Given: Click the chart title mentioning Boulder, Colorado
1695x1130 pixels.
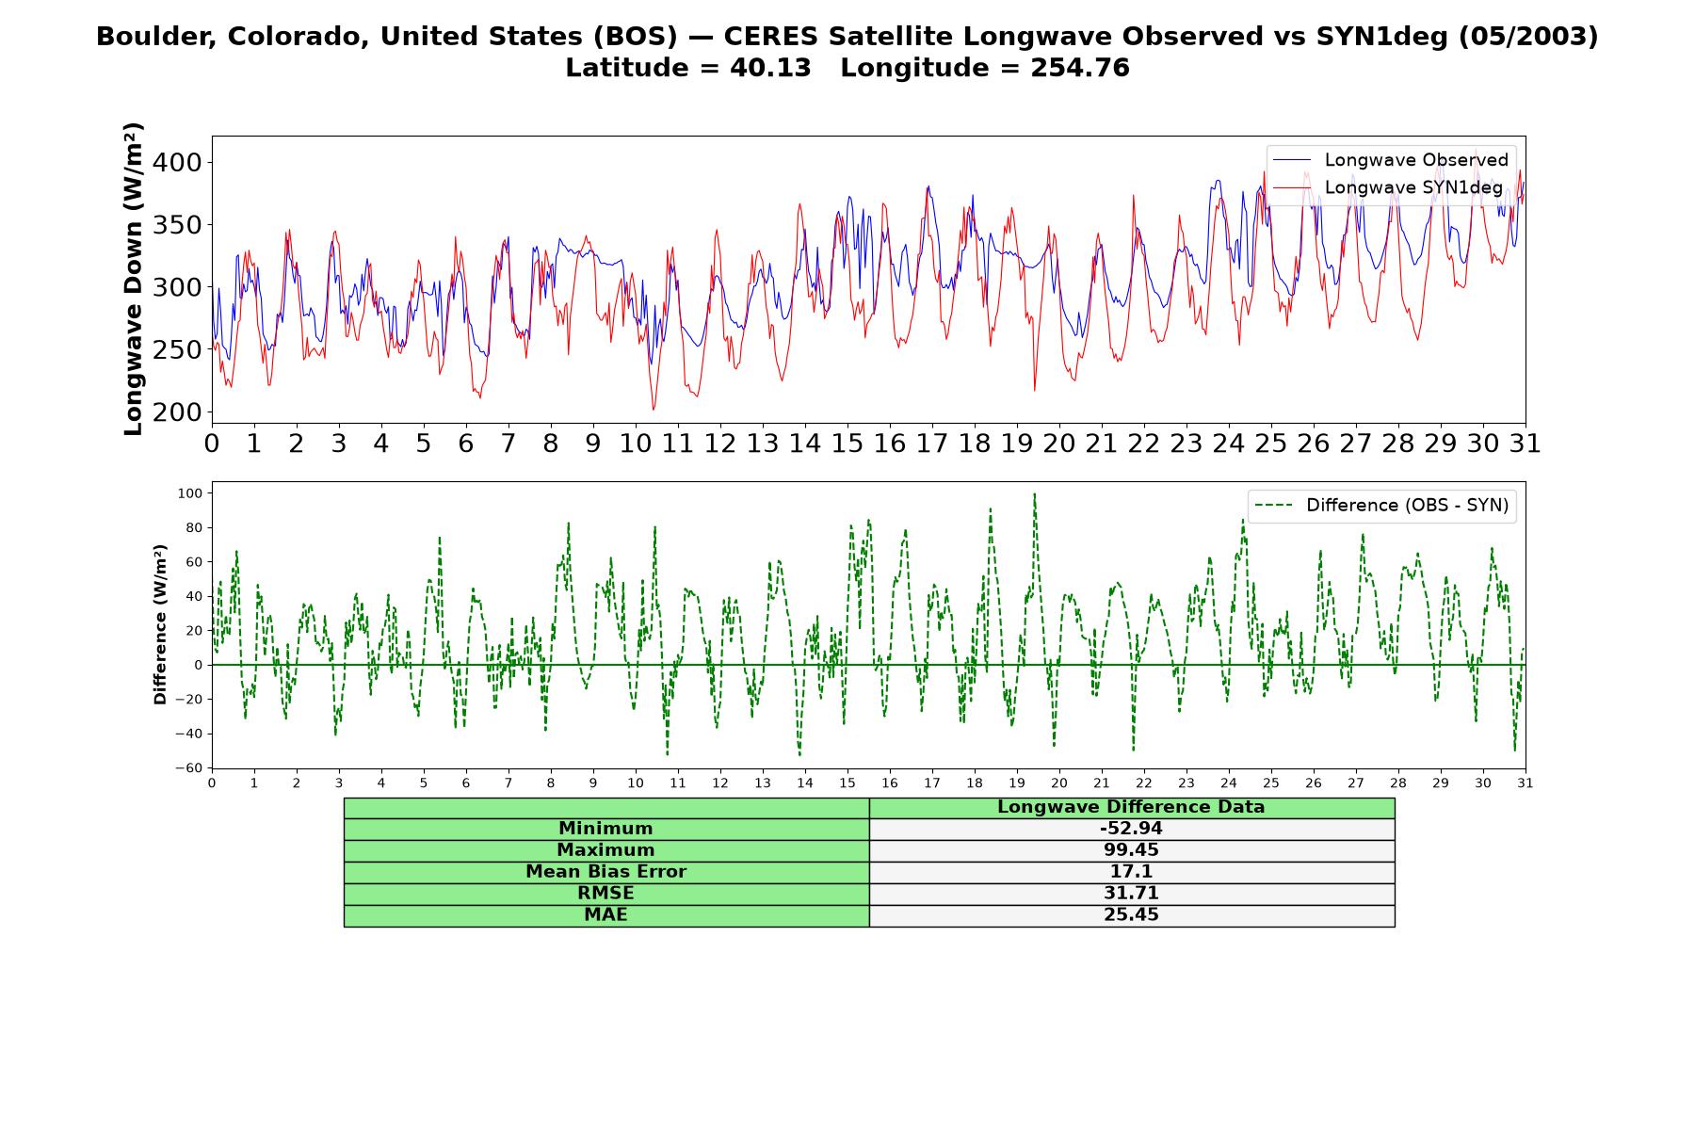Looking at the screenshot, I should (847, 37).
